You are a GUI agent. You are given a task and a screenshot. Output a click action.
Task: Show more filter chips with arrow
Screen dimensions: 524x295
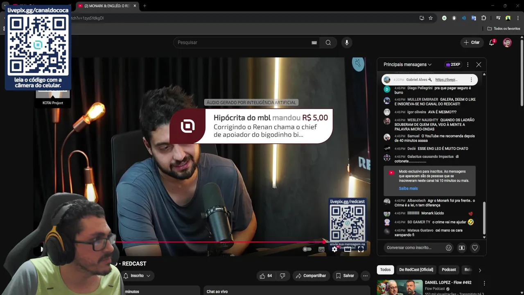pos(480,270)
